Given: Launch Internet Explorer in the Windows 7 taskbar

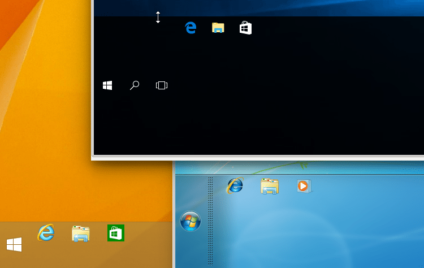Looking at the screenshot, I should coord(235,186).
